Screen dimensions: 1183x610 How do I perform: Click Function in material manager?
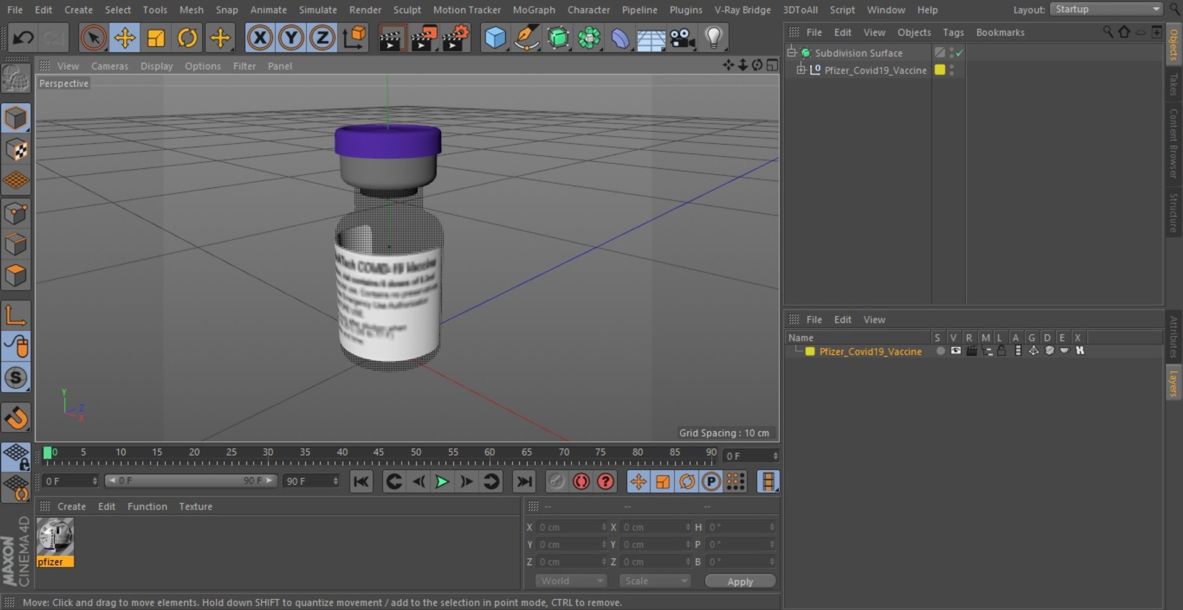pos(147,507)
